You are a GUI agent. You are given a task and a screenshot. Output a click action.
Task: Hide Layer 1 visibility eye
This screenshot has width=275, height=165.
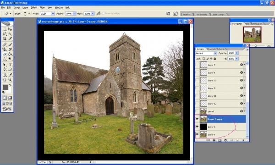[x=197, y=126]
